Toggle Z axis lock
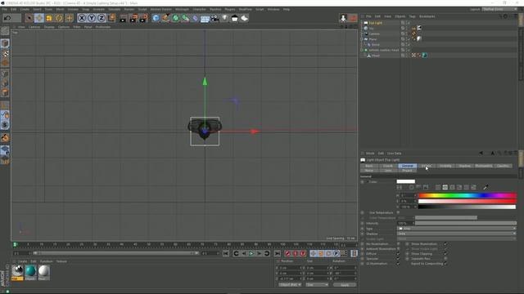Viewport: 524px width, 294px height. [x=102, y=18]
